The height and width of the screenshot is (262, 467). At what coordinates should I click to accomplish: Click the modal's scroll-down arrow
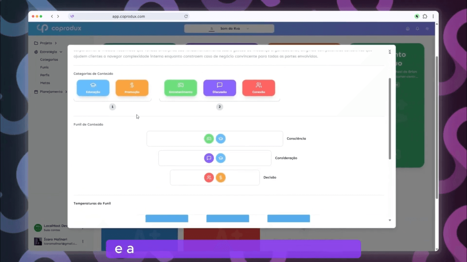(390, 220)
